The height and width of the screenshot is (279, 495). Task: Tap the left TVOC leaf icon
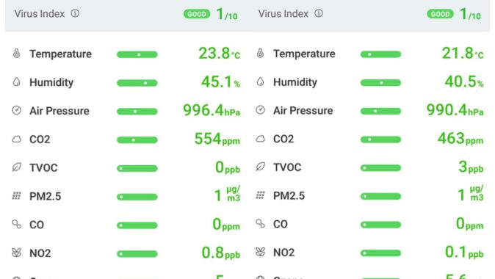coord(16,167)
